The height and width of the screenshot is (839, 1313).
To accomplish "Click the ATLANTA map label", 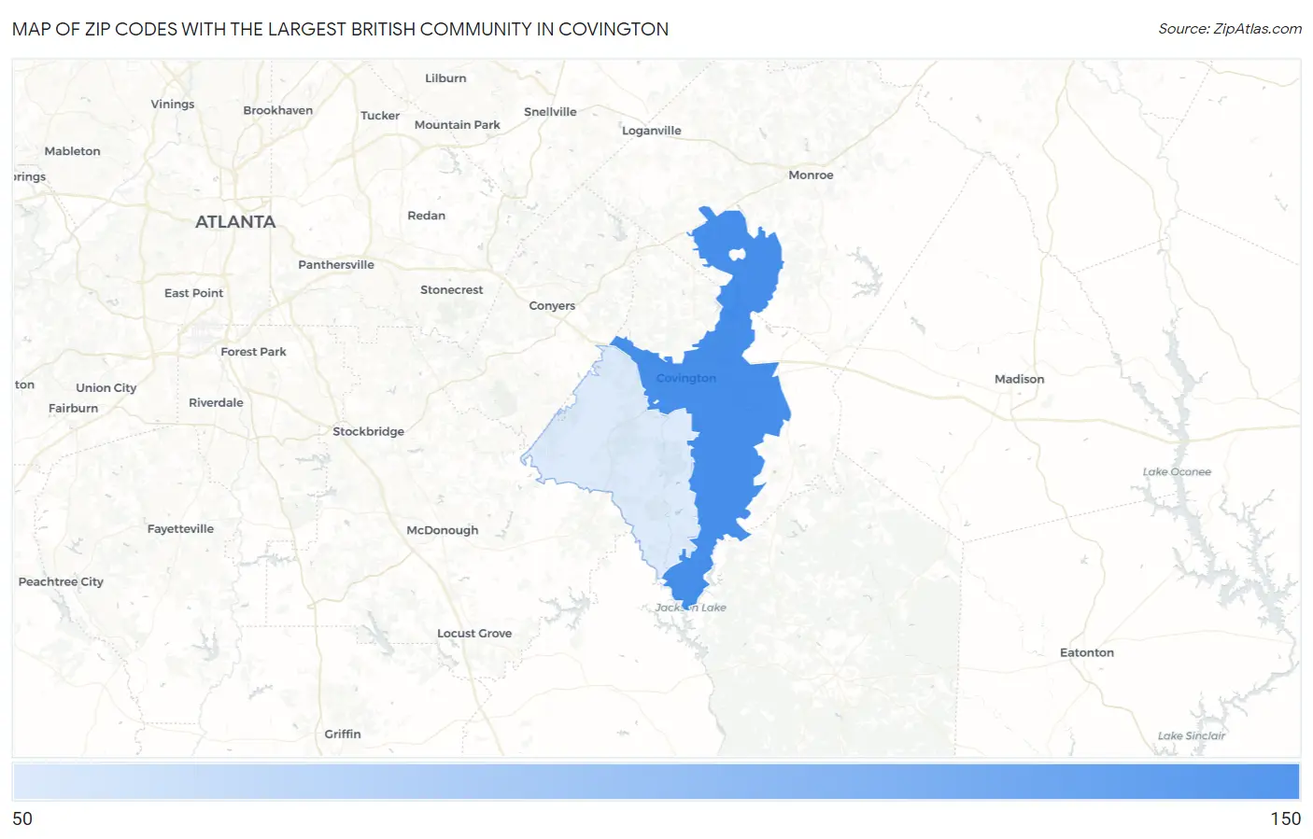I will pyautogui.click(x=235, y=222).
